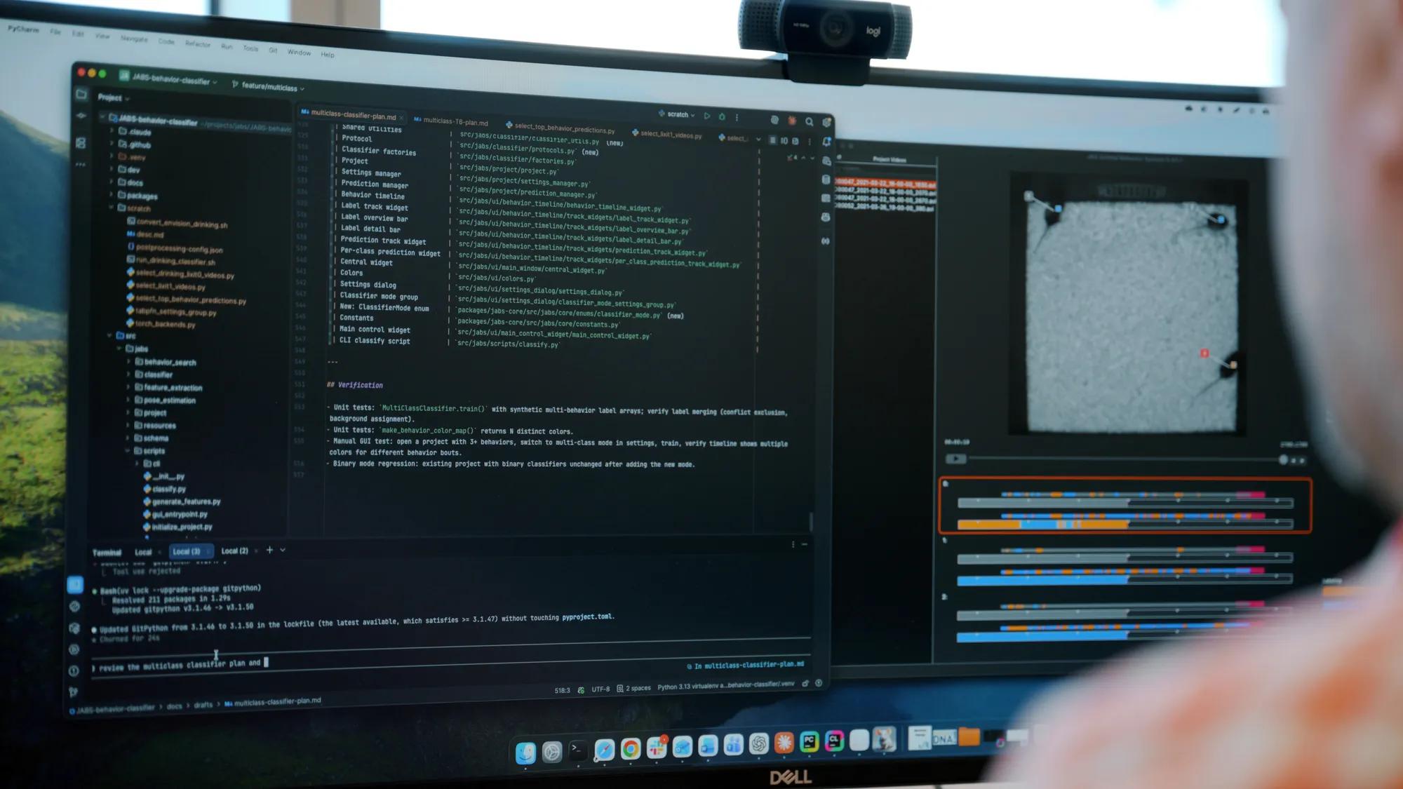This screenshot has height=789, width=1403.
Task: Open the Navigate menu in menu bar
Action: (134, 39)
